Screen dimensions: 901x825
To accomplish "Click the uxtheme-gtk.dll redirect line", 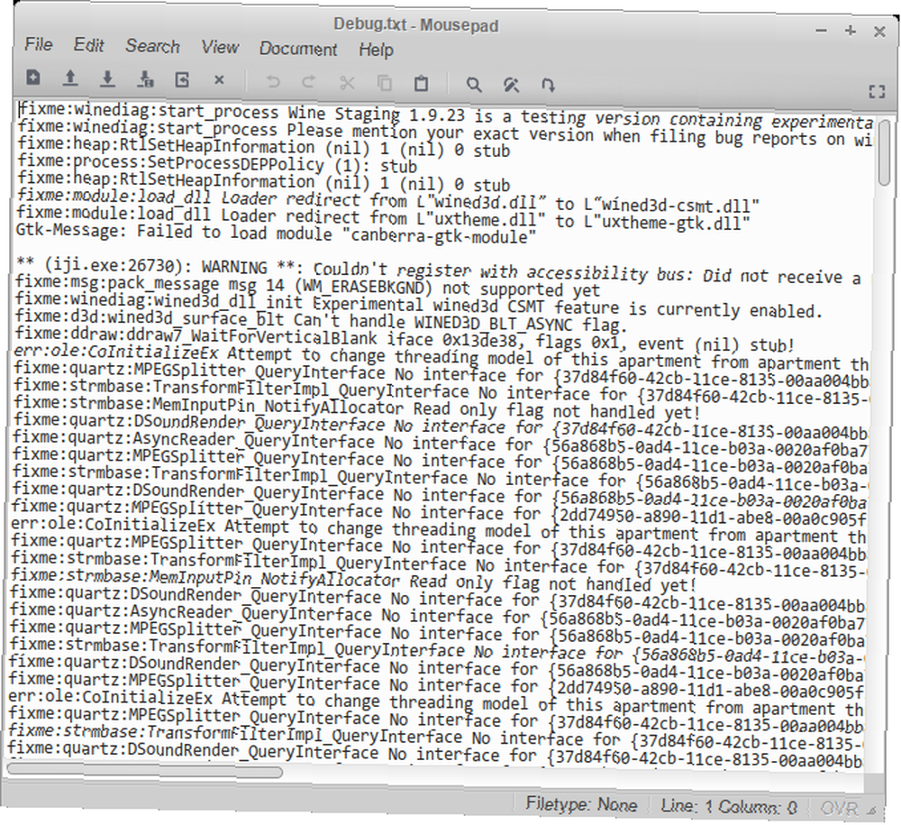I will pos(383,217).
